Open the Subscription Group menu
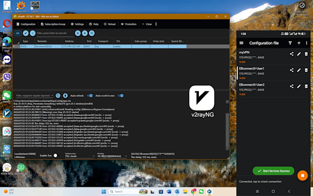The image size is (313, 196). pos(53,24)
